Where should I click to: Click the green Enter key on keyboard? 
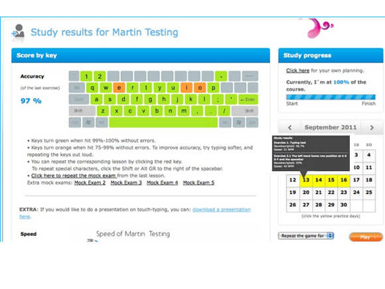[248, 99]
